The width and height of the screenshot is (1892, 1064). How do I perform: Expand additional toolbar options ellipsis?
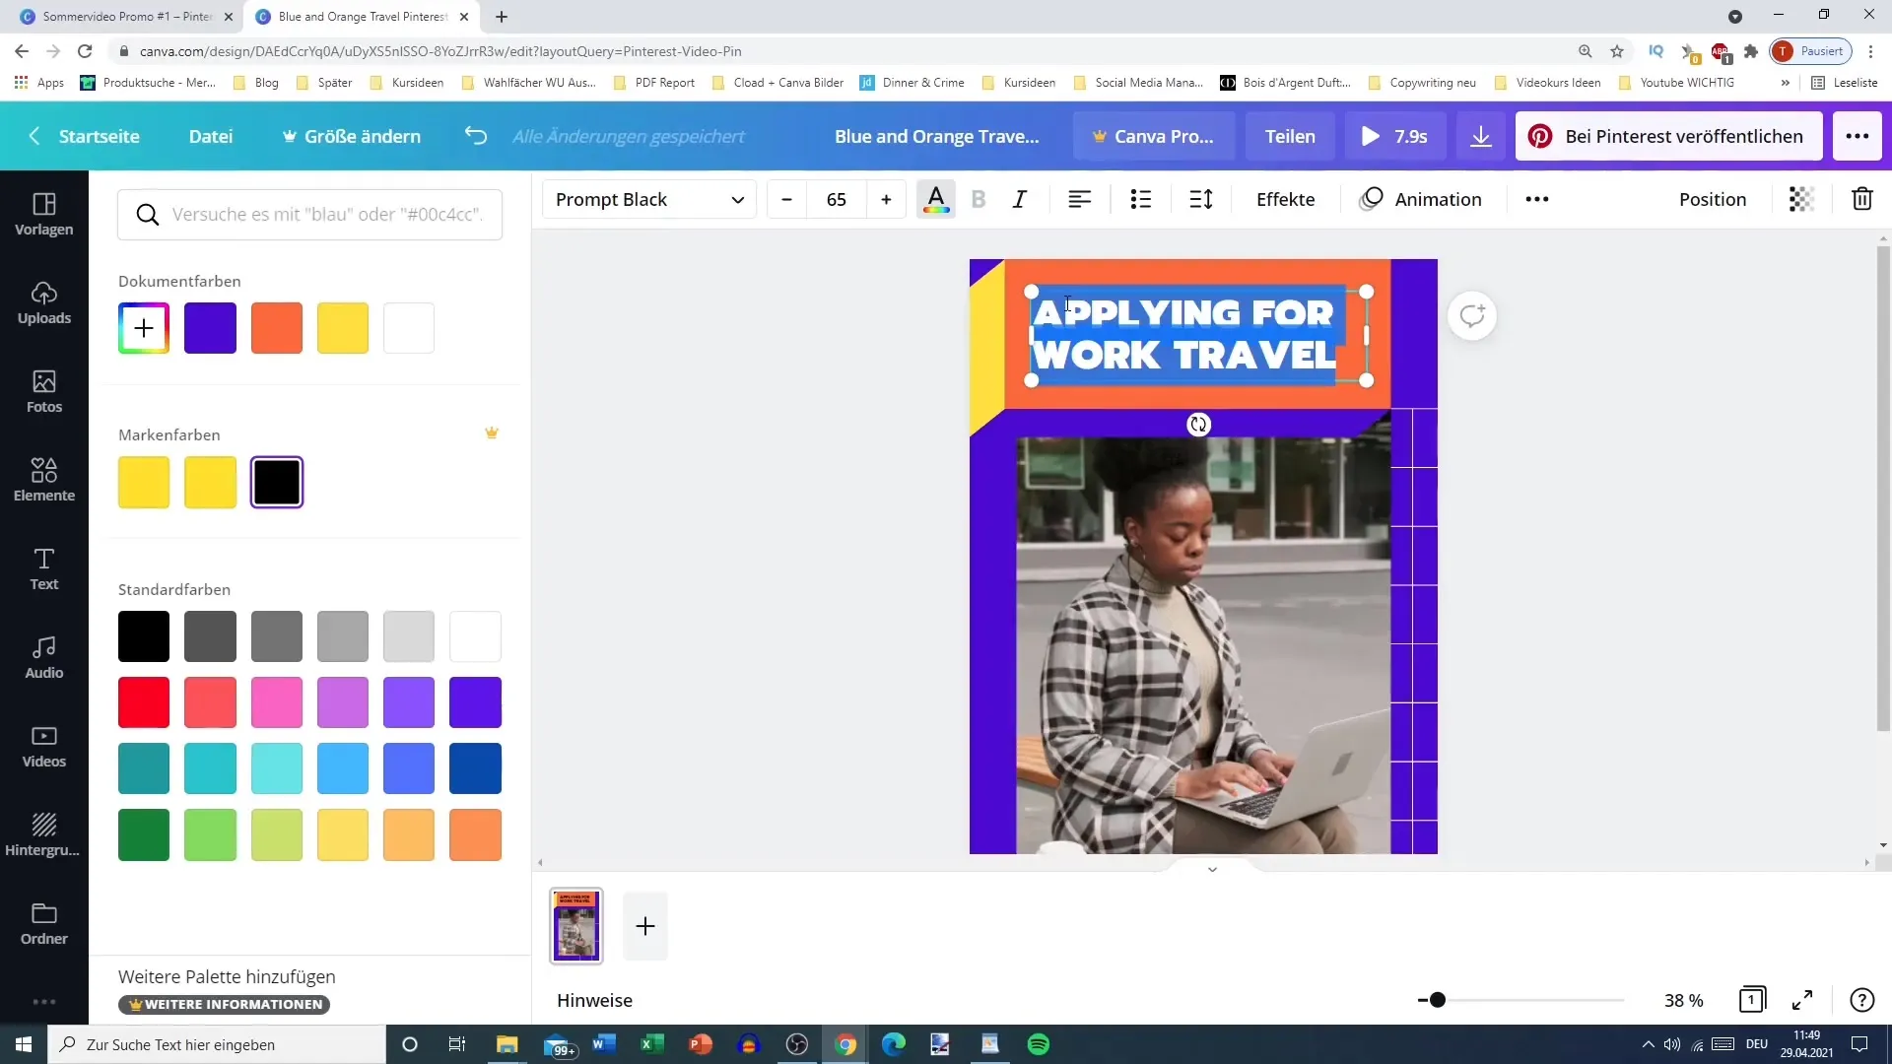pos(1536,199)
